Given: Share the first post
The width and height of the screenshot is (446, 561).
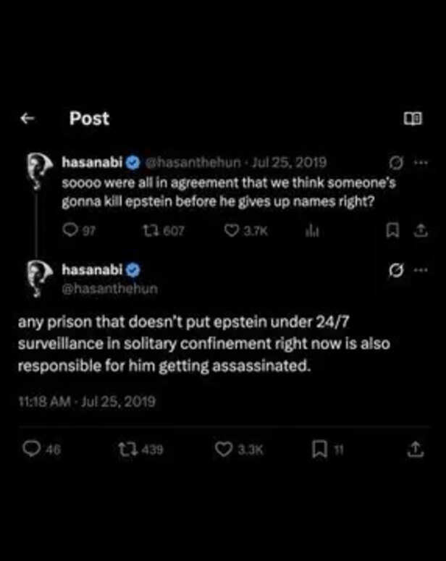Looking at the screenshot, I should coord(418,230).
